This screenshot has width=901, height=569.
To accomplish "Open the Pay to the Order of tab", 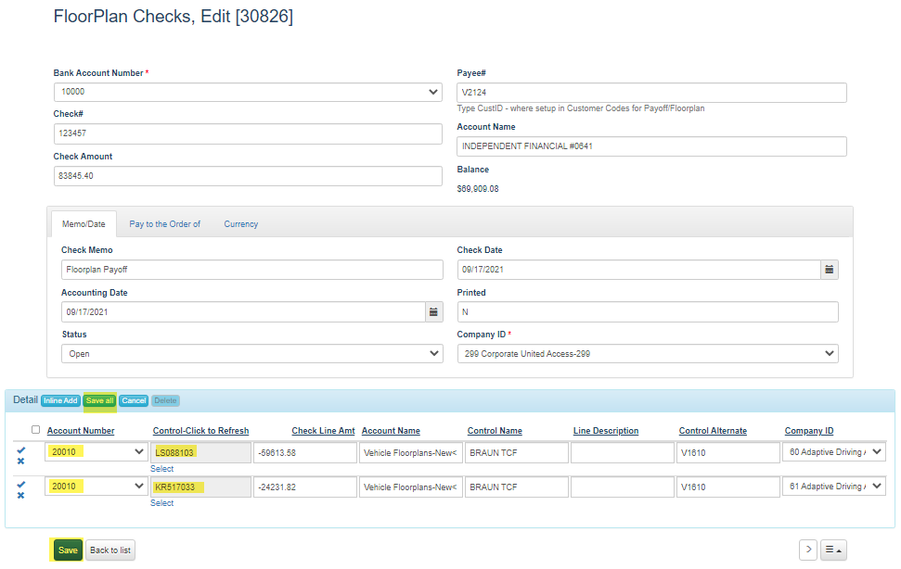I will coord(165,224).
